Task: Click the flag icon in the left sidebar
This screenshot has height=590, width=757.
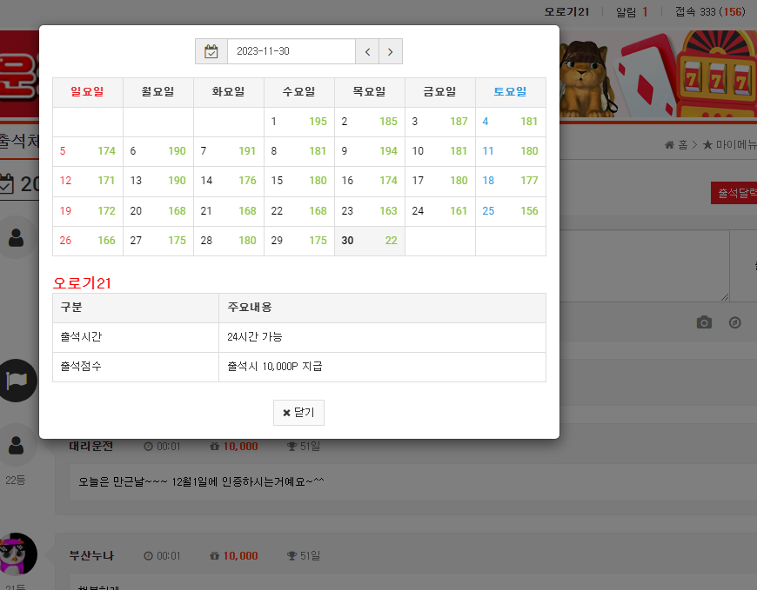Action: [x=17, y=381]
